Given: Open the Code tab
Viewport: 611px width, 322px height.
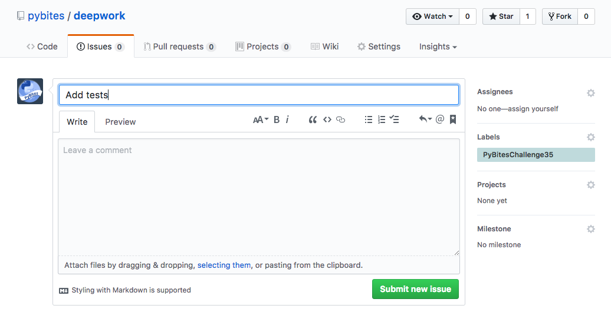Looking at the screenshot, I should coord(42,47).
